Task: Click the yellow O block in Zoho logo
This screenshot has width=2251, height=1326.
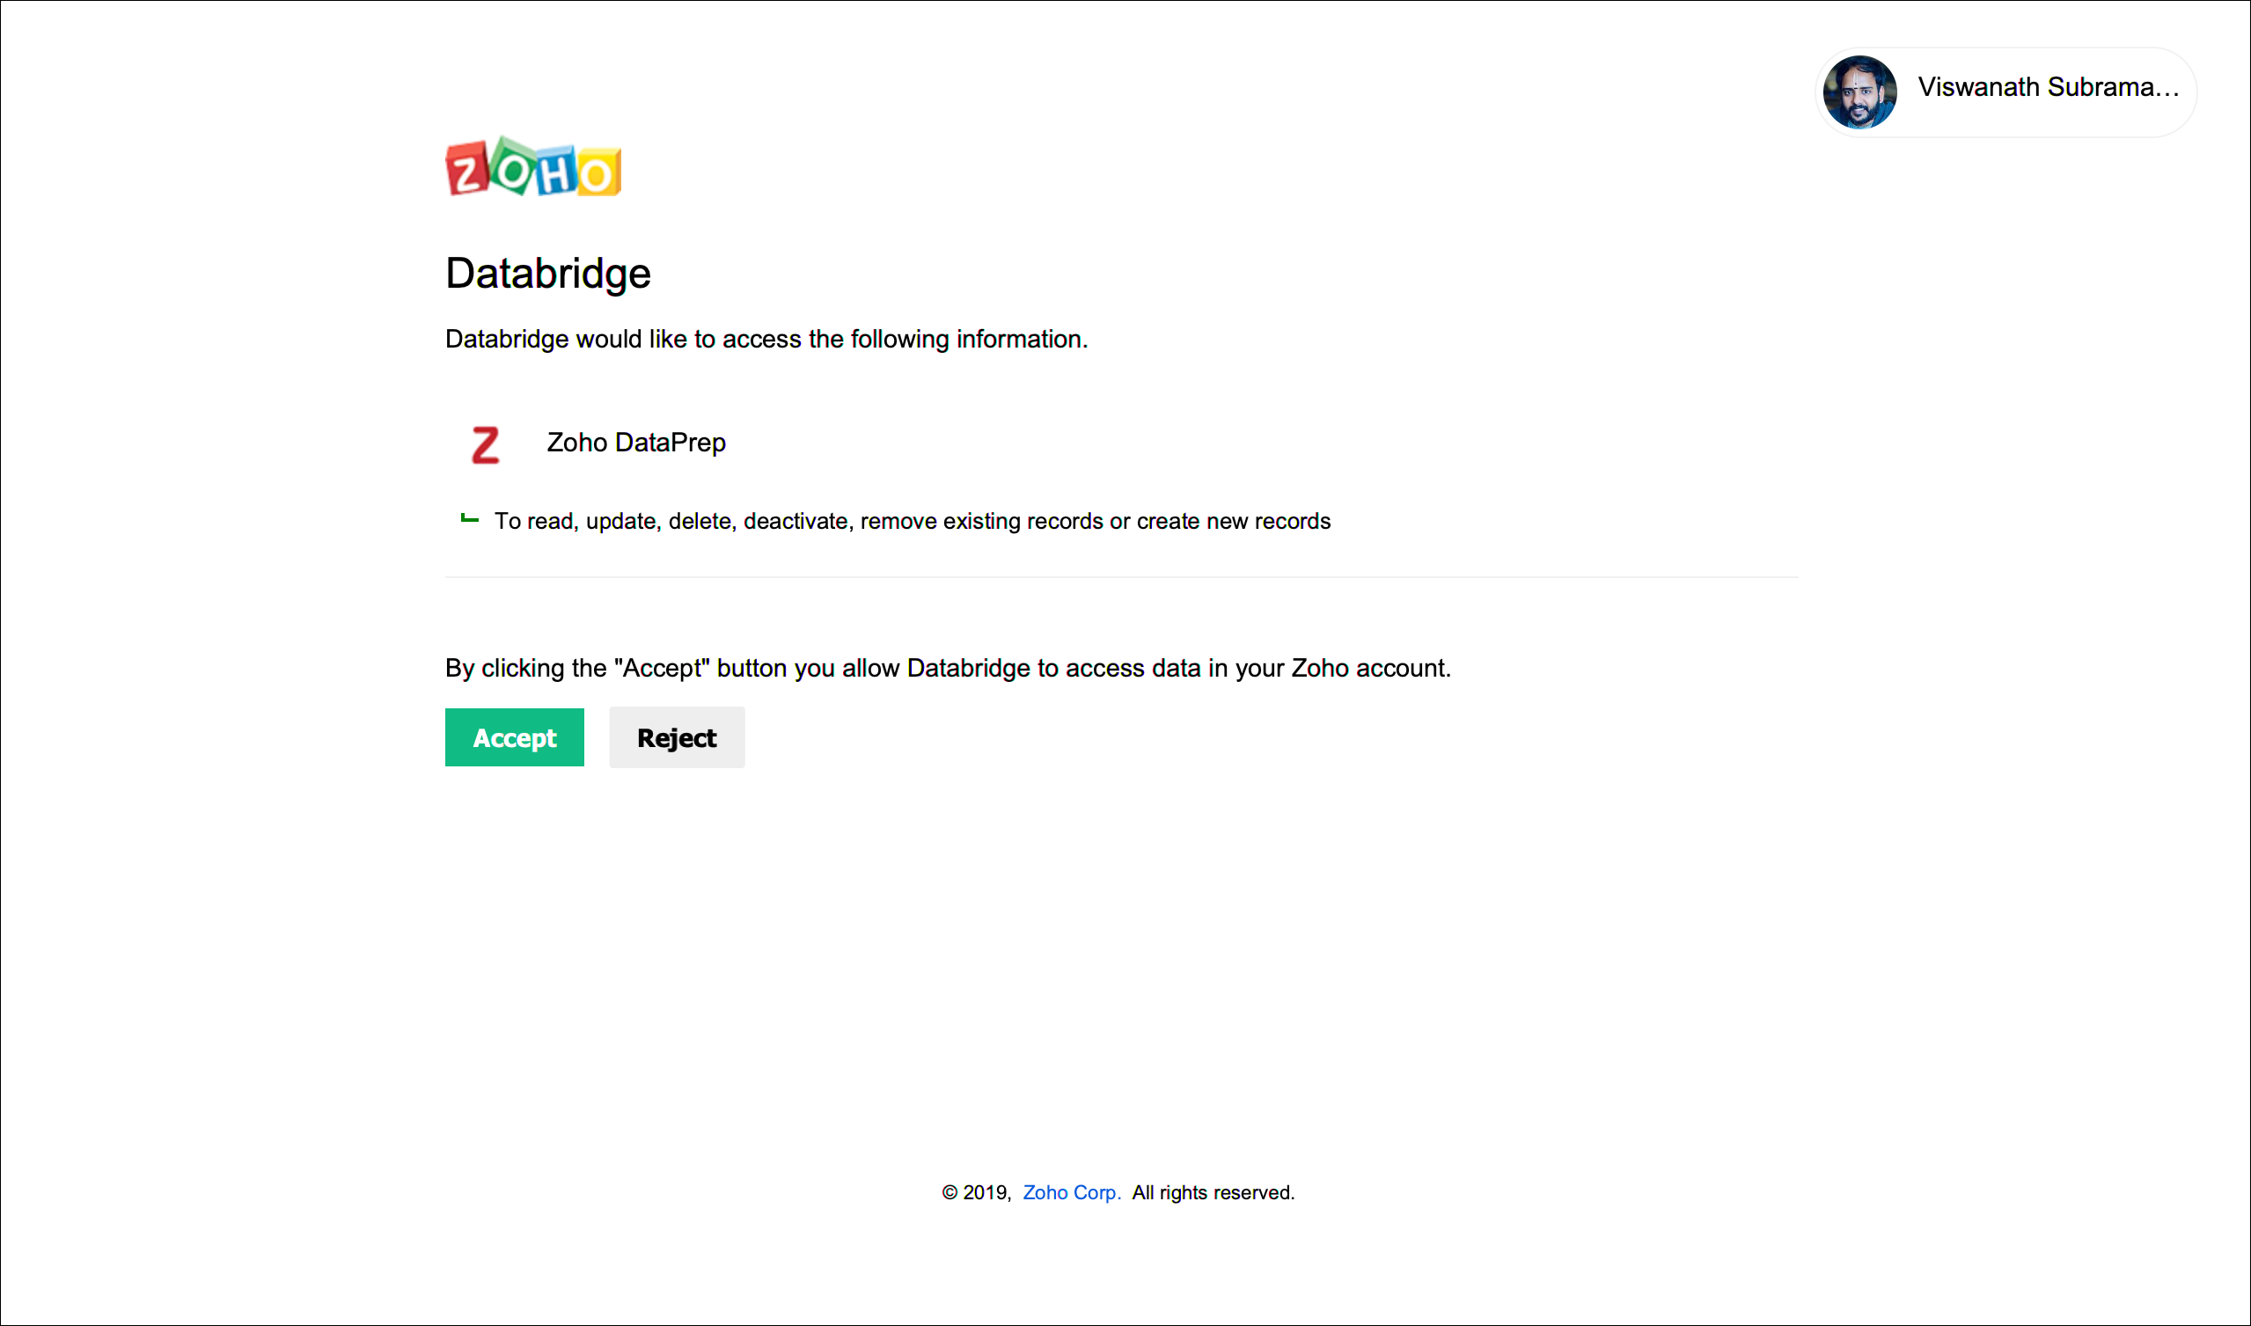Action: [598, 172]
